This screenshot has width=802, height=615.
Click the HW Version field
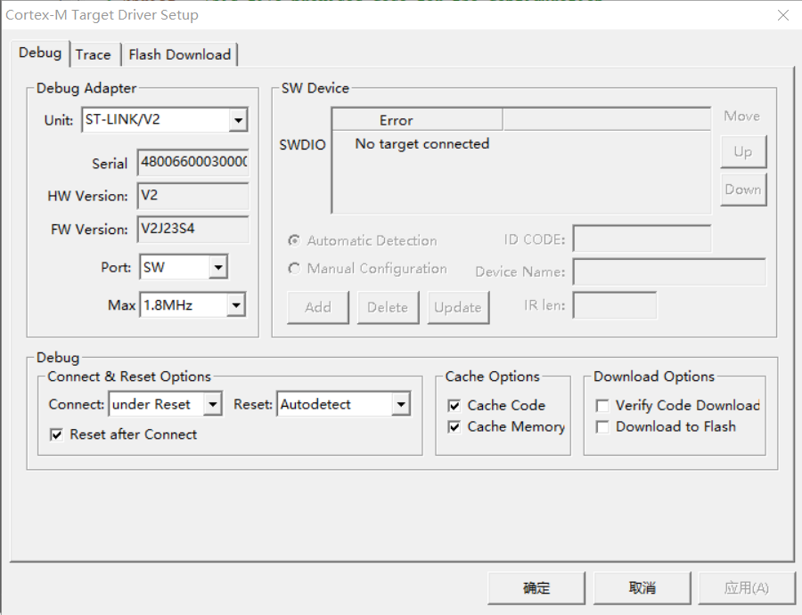[192, 196]
